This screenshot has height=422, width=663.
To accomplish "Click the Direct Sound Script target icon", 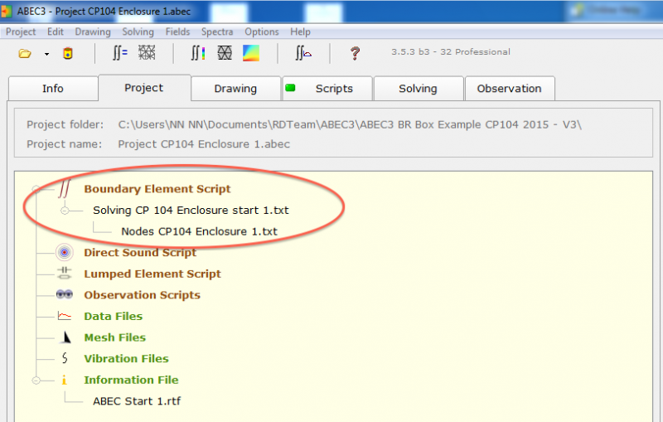I will coord(64,252).
